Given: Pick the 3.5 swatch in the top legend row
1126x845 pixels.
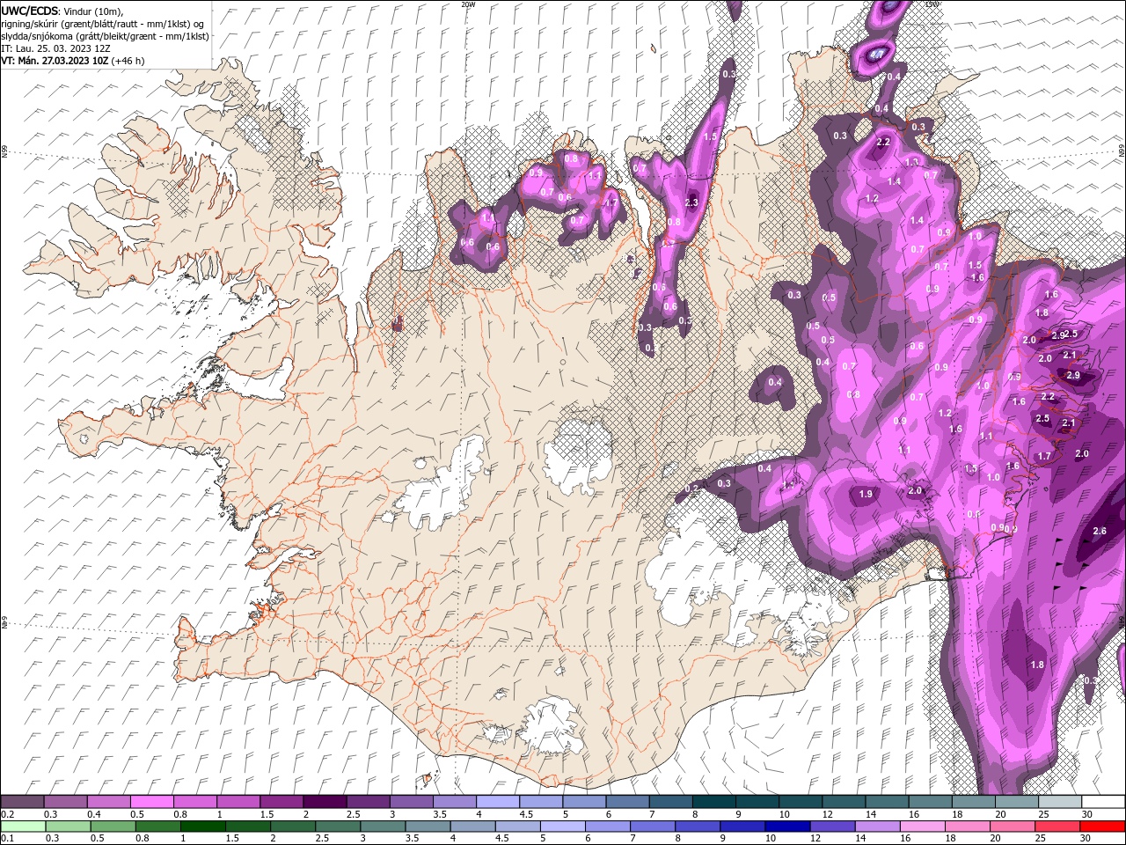Looking at the screenshot, I should point(455,802).
